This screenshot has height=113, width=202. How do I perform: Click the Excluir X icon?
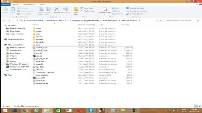57,9
